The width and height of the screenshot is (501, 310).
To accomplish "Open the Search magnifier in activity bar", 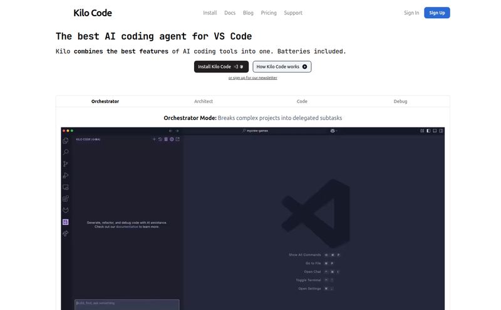I will [66, 152].
